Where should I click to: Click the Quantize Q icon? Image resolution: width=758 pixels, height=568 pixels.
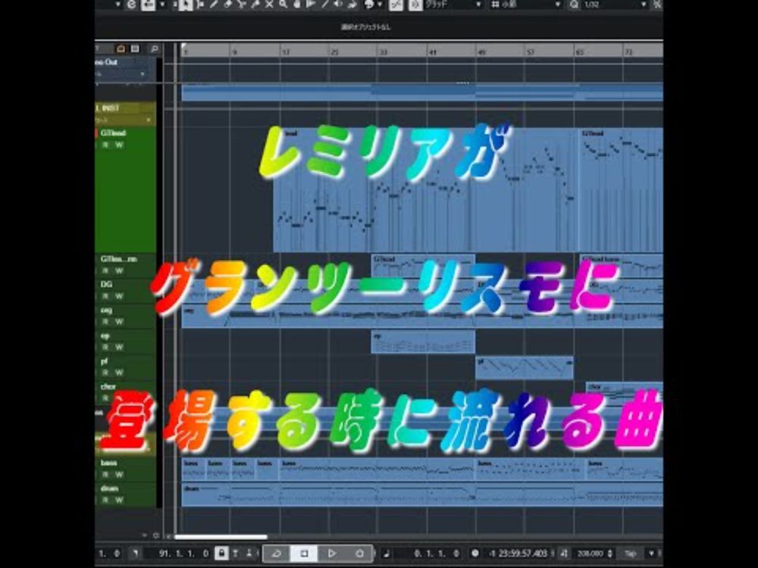click(x=574, y=5)
